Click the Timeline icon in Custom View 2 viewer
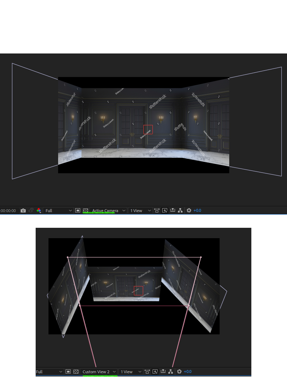This screenshot has height=385, width=287. (x=163, y=371)
